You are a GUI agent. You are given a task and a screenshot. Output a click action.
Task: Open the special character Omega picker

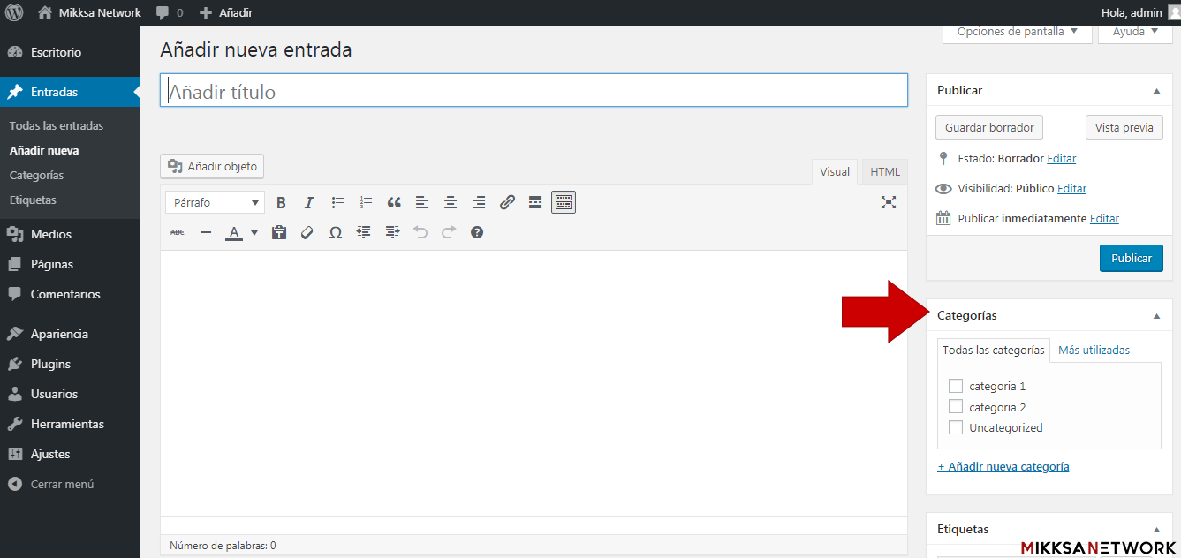click(336, 232)
